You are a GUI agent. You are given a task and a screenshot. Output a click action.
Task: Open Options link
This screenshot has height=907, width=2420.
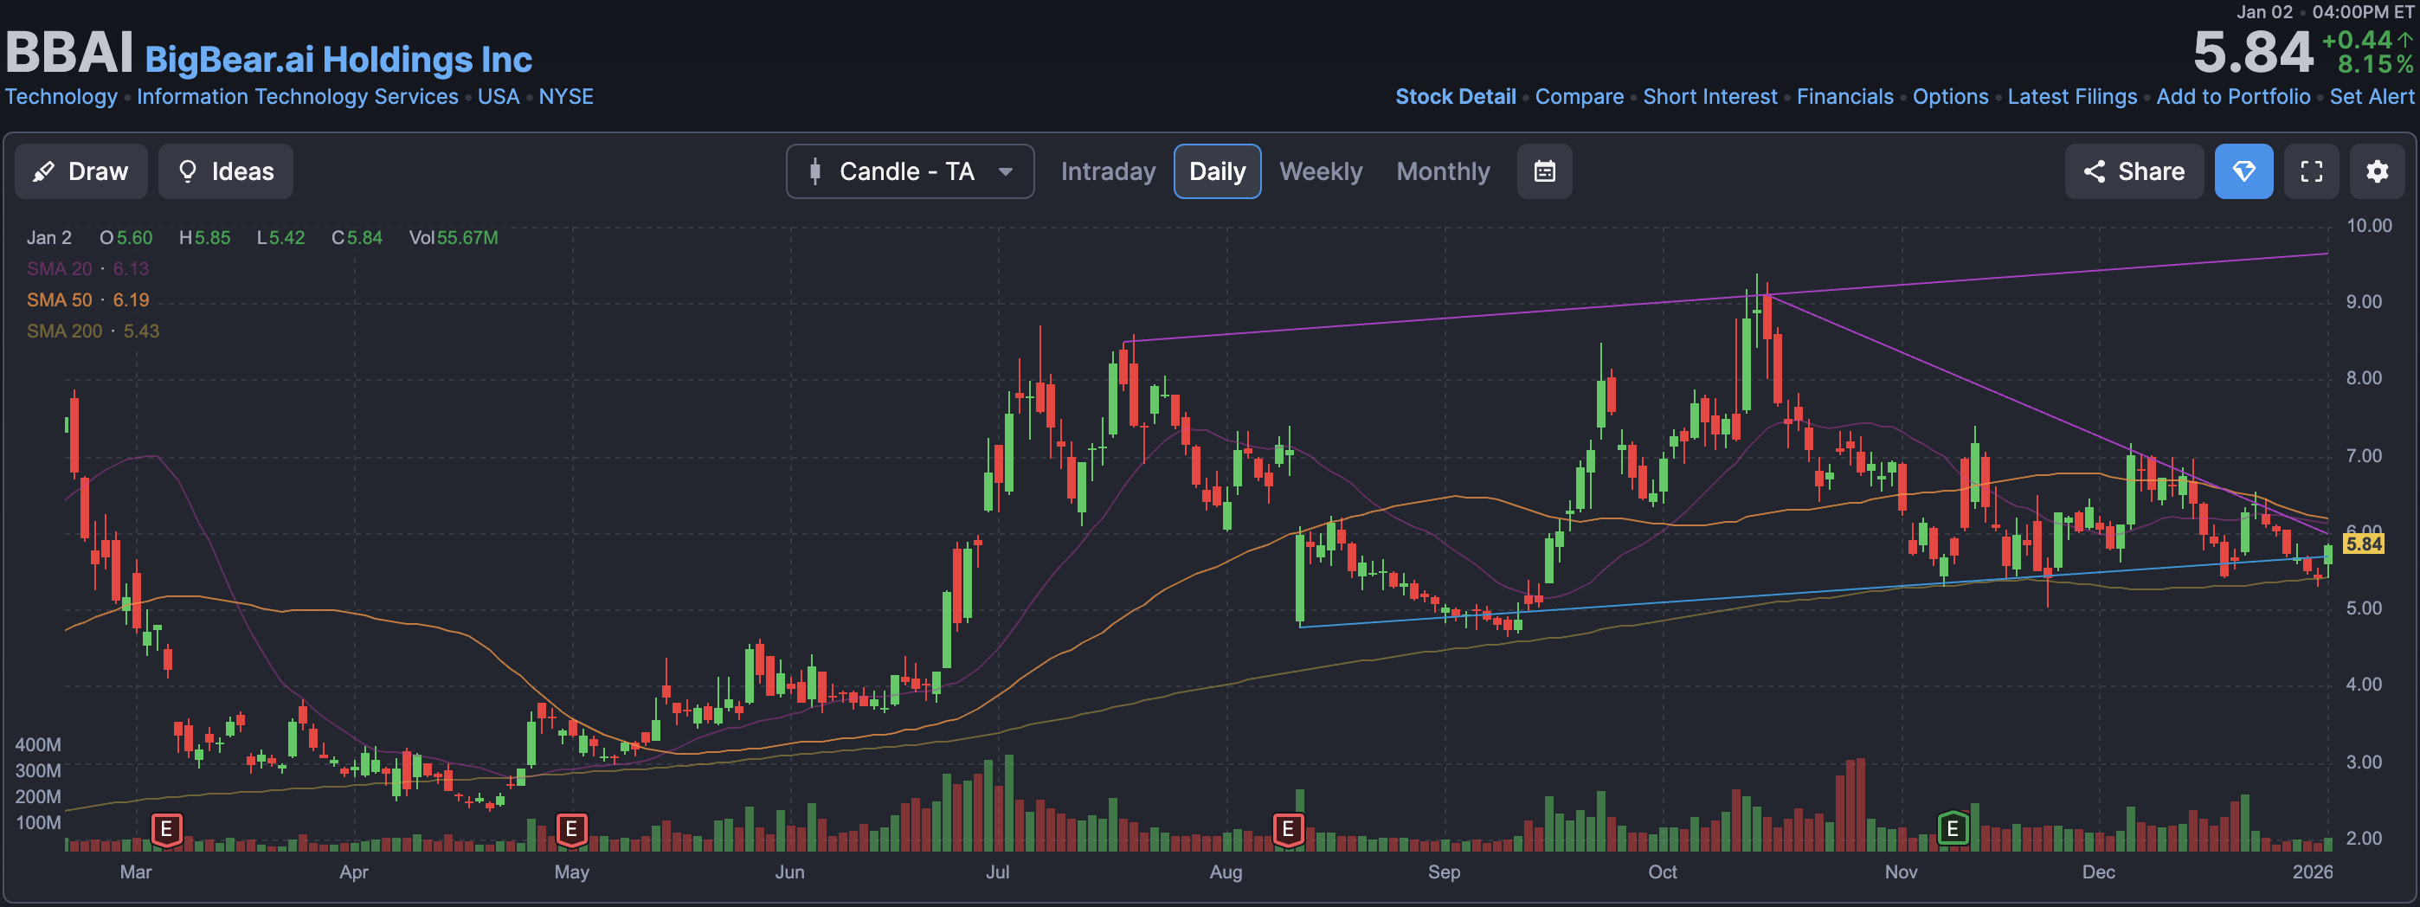[1950, 97]
